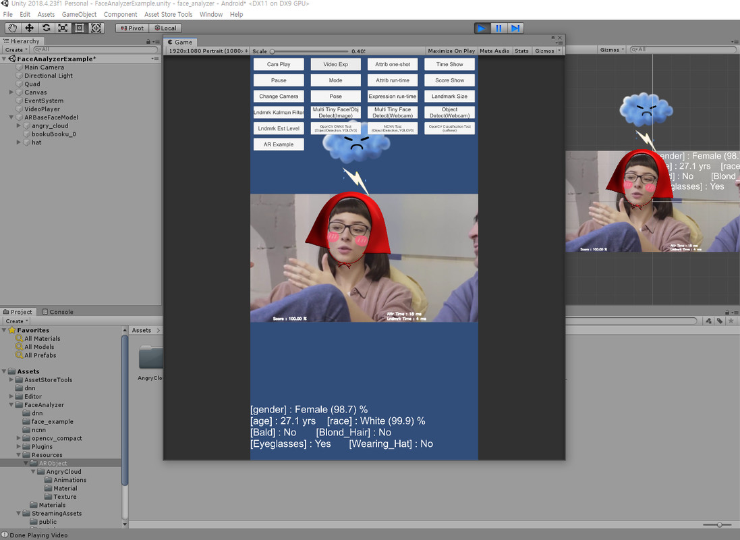Switch to the Hierarchy tab

pos(22,41)
